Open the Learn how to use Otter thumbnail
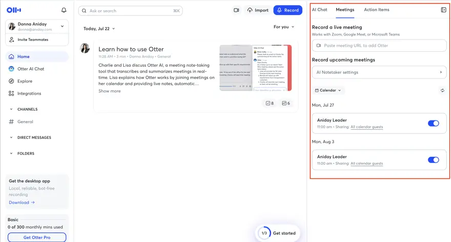 (256, 68)
